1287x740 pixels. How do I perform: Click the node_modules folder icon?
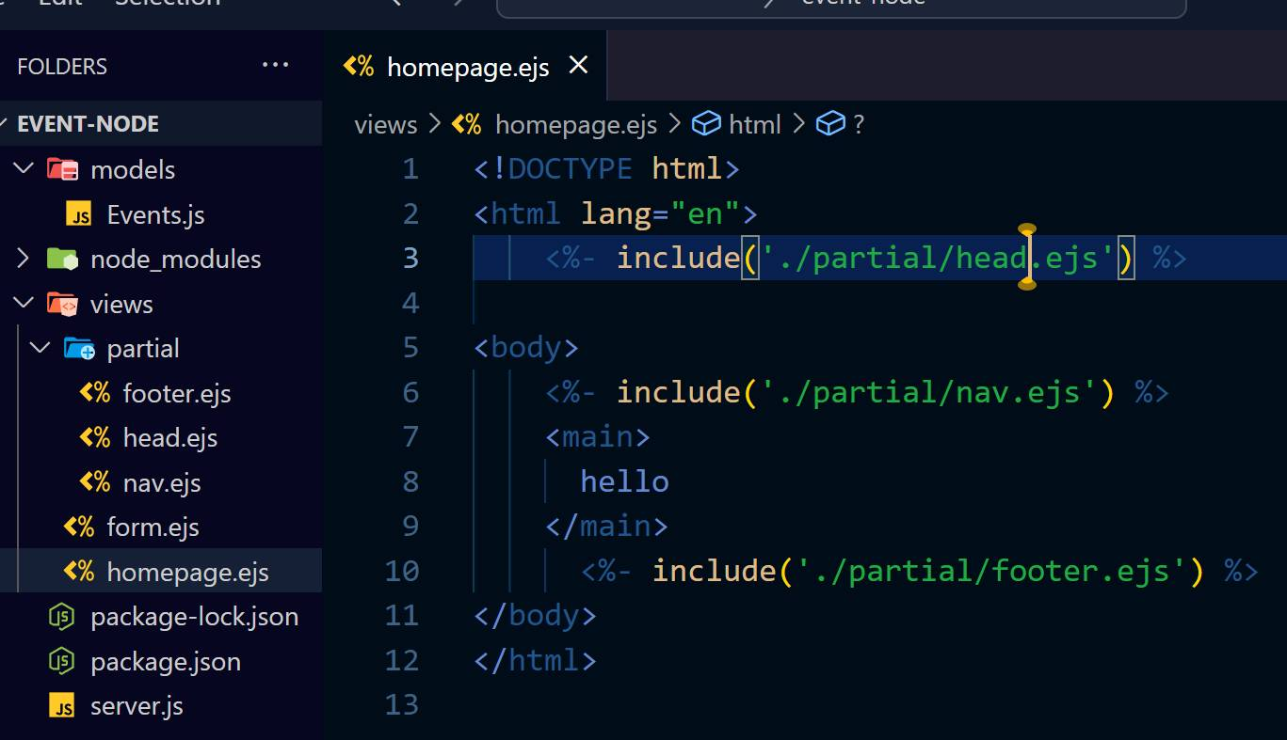click(x=63, y=259)
